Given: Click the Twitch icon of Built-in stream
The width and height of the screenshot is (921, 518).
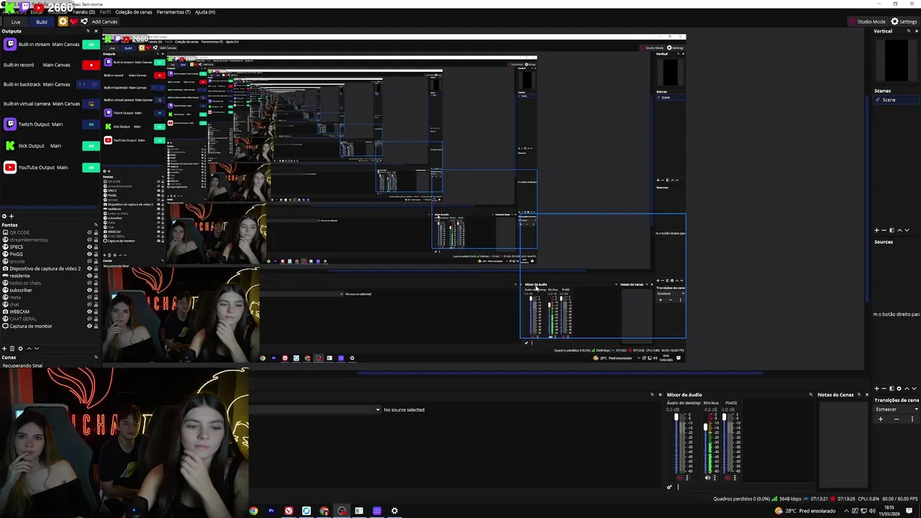Looking at the screenshot, I should click(10, 45).
